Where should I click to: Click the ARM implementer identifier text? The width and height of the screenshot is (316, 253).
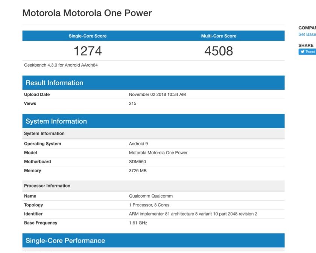pyautogui.click(x=193, y=214)
